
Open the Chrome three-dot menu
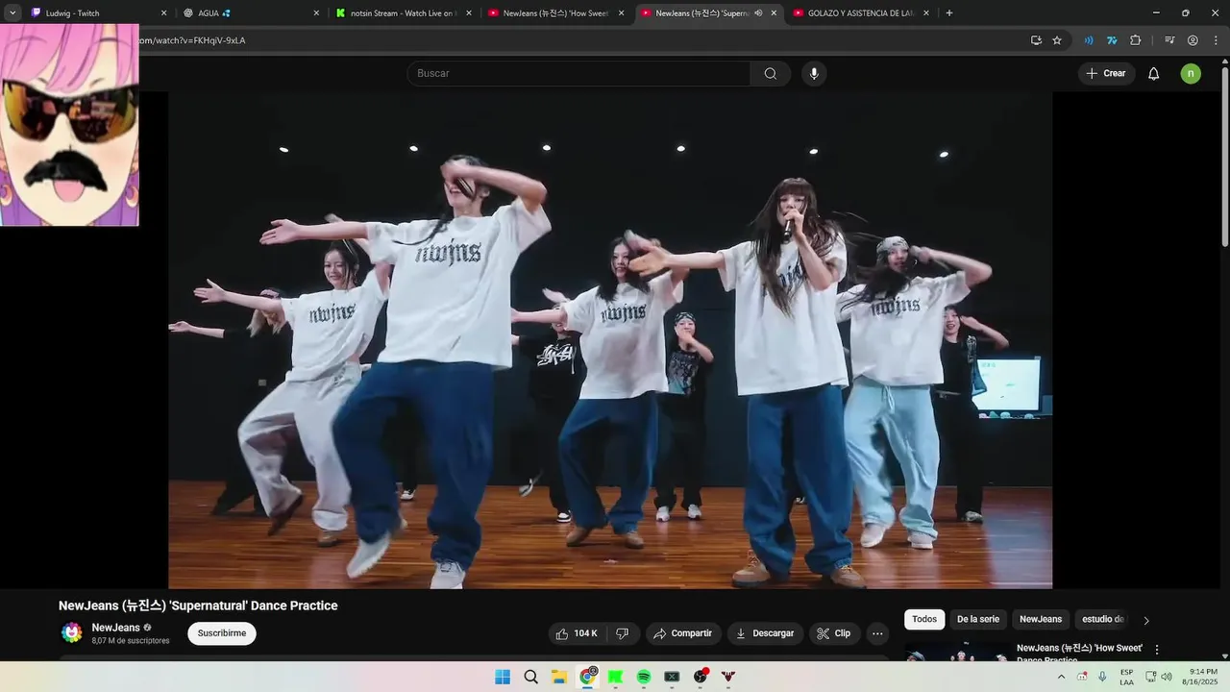pos(1215,40)
